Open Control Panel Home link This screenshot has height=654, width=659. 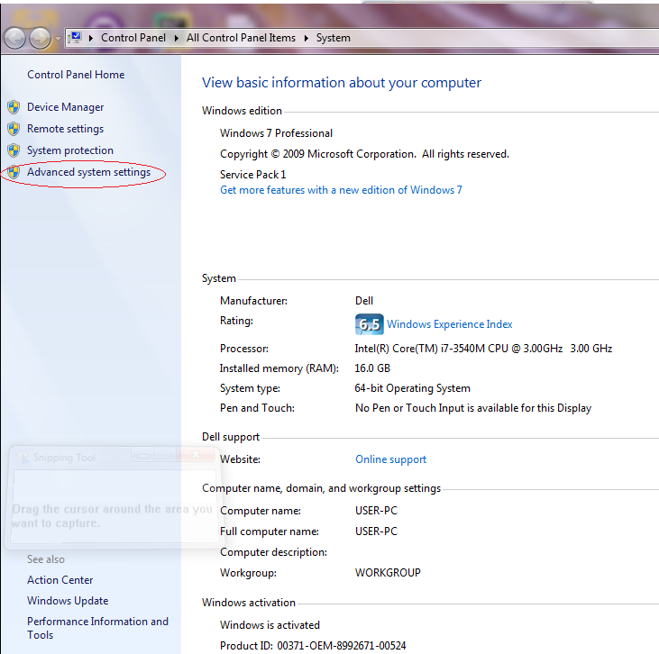(x=76, y=75)
